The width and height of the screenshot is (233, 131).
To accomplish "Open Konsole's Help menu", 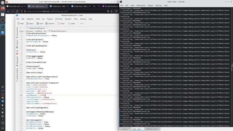I will pos(166,5).
